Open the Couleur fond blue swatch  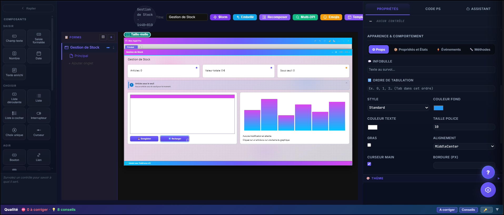coord(438,108)
